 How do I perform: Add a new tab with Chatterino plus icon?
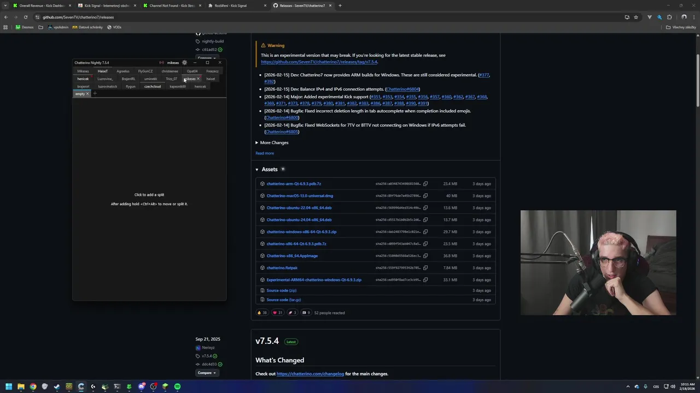(x=95, y=93)
